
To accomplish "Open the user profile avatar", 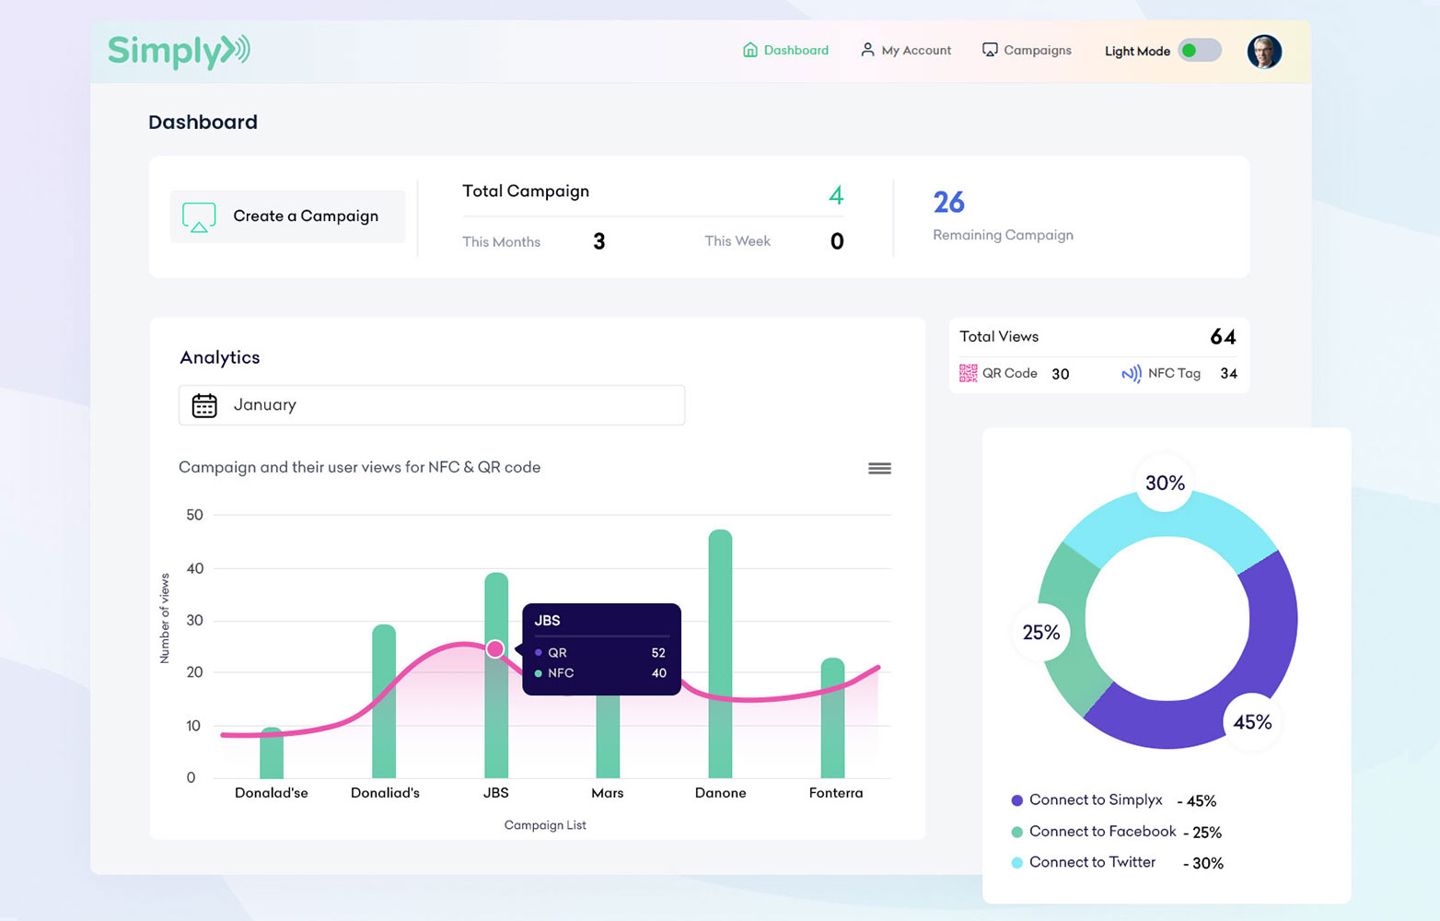I will 1264,52.
